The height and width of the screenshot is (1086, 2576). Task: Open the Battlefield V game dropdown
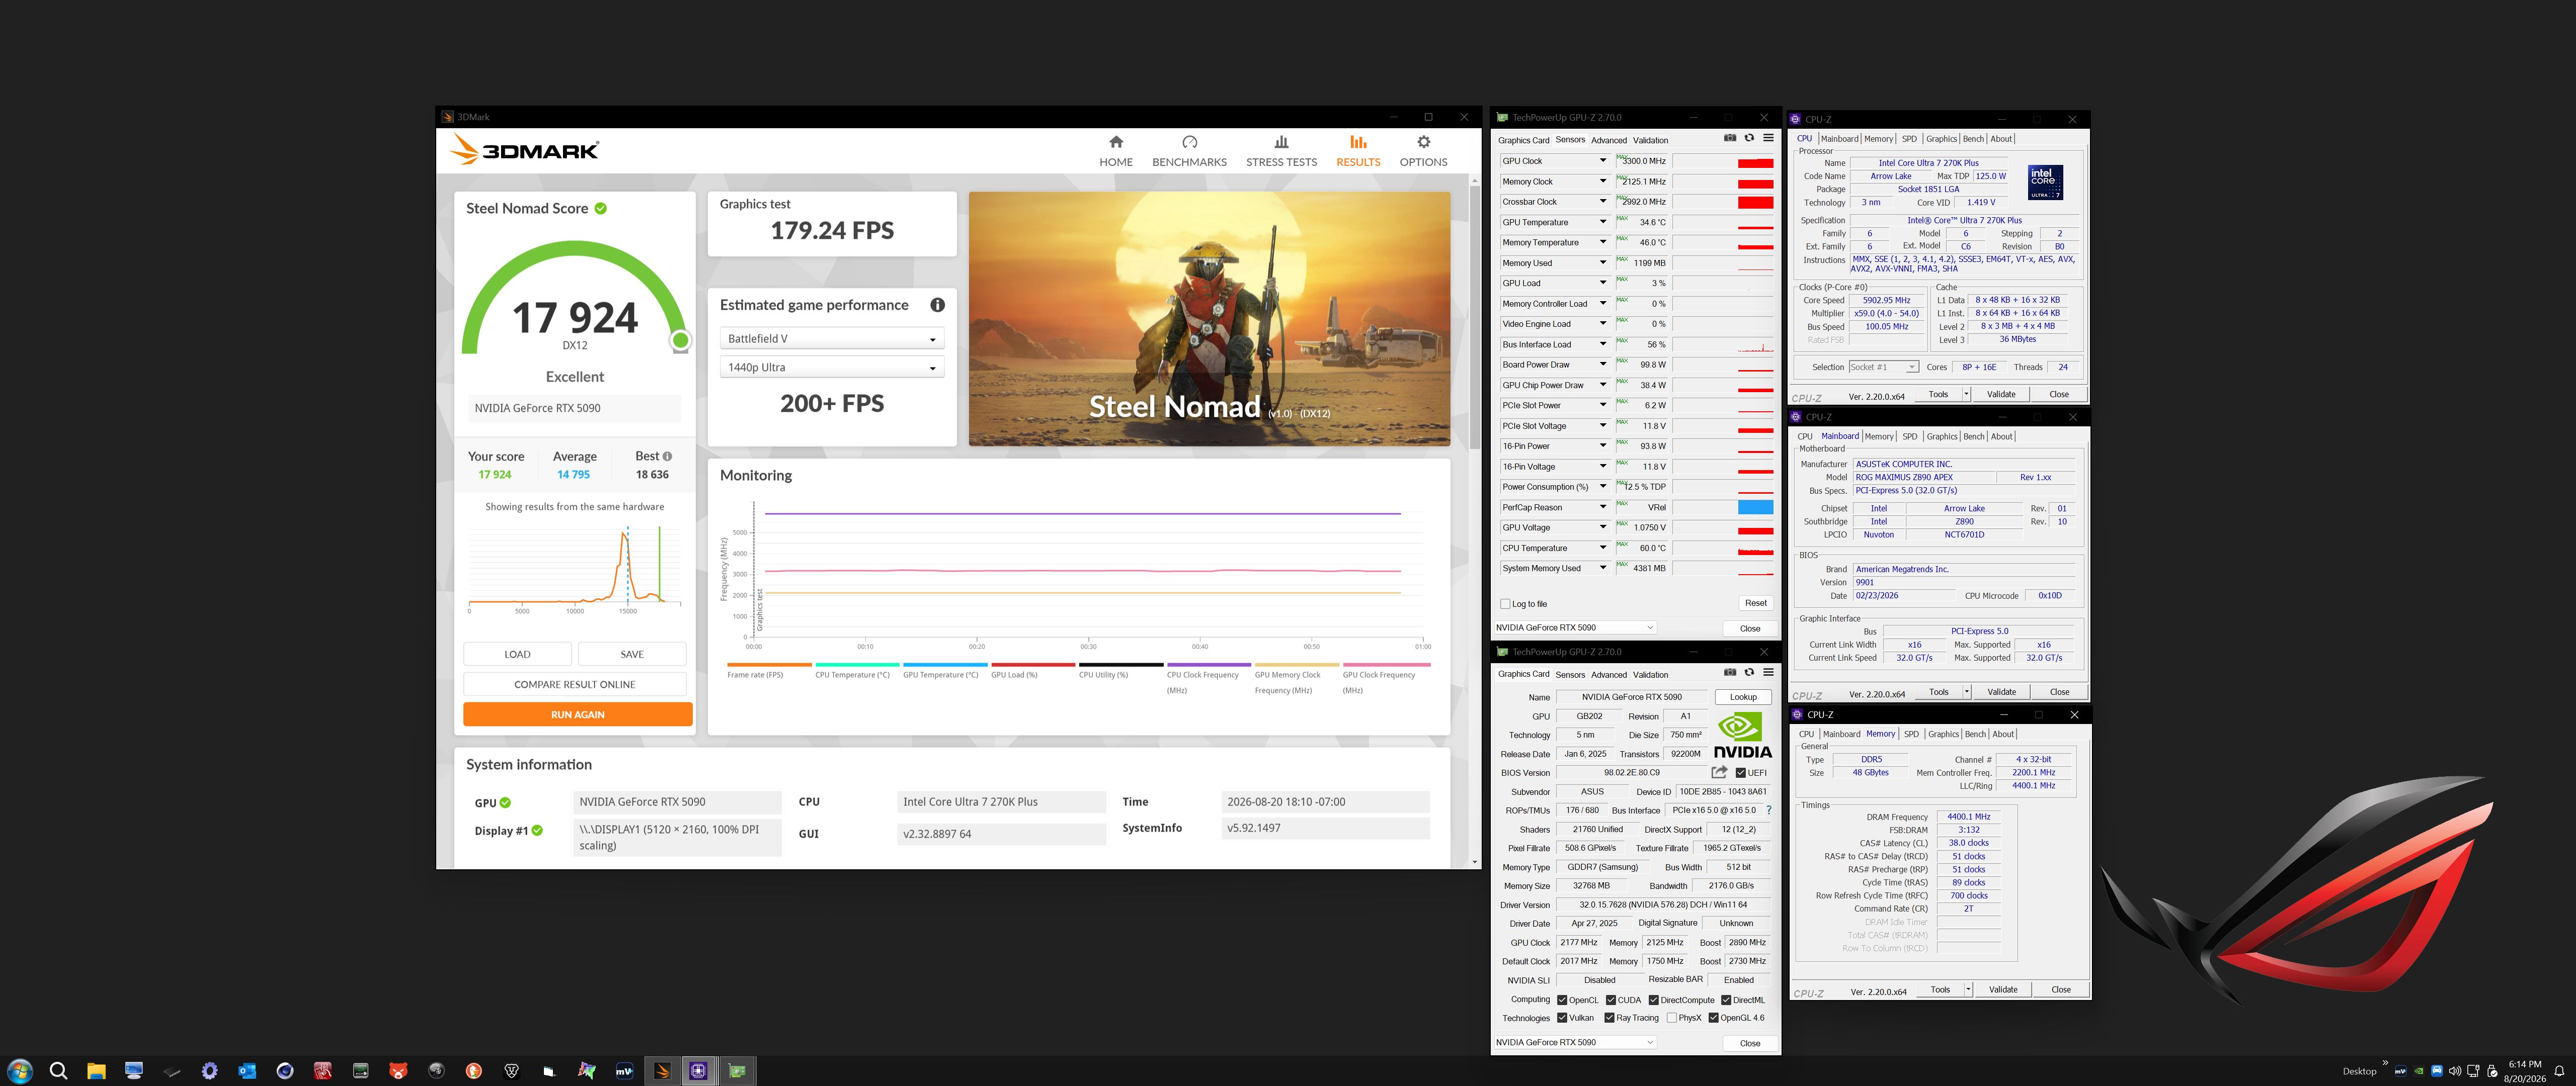[x=831, y=339]
